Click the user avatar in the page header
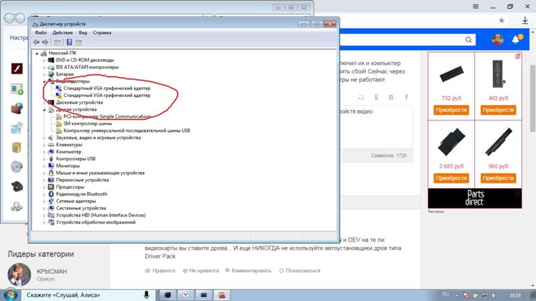 [x=497, y=40]
